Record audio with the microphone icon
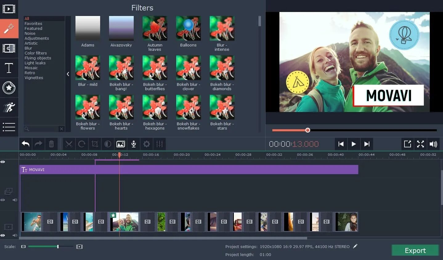Image resolution: width=443 pixels, height=260 pixels. [134, 144]
